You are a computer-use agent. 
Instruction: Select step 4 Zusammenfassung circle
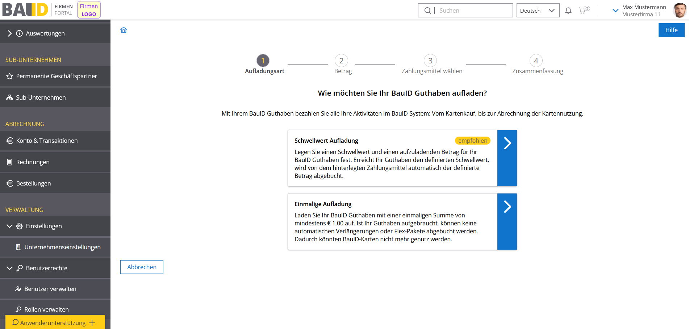point(536,61)
